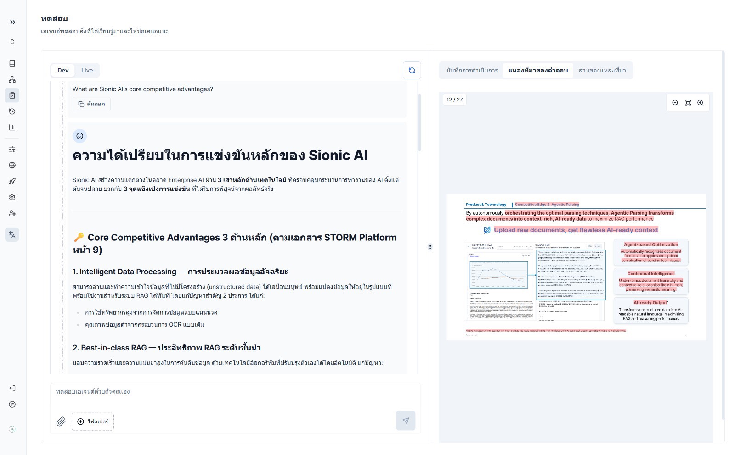The width and height of the screenshot is (735, 455).
Task: Attach a file with paperclip icon
Action: 61,422
